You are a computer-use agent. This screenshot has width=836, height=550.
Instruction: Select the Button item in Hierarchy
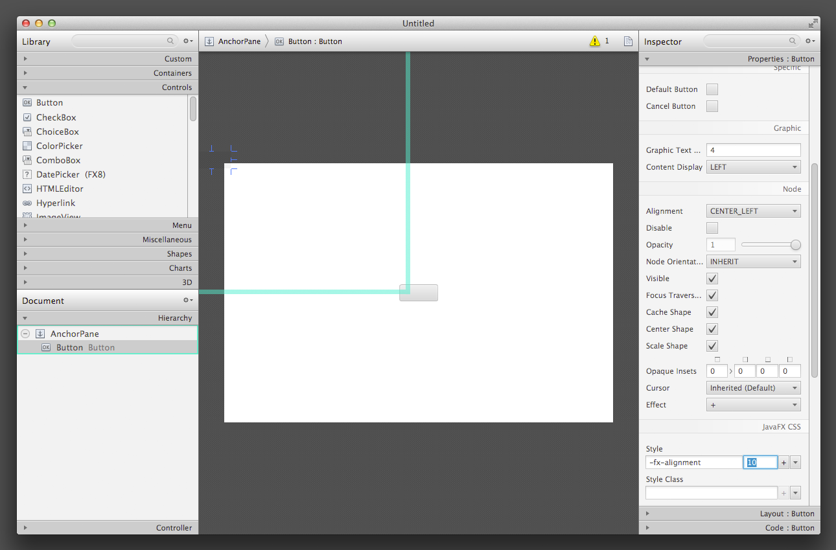69,348
